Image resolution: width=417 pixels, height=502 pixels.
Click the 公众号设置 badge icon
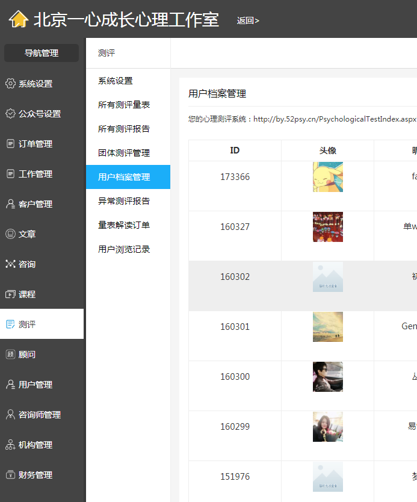(x=10, y=114)
